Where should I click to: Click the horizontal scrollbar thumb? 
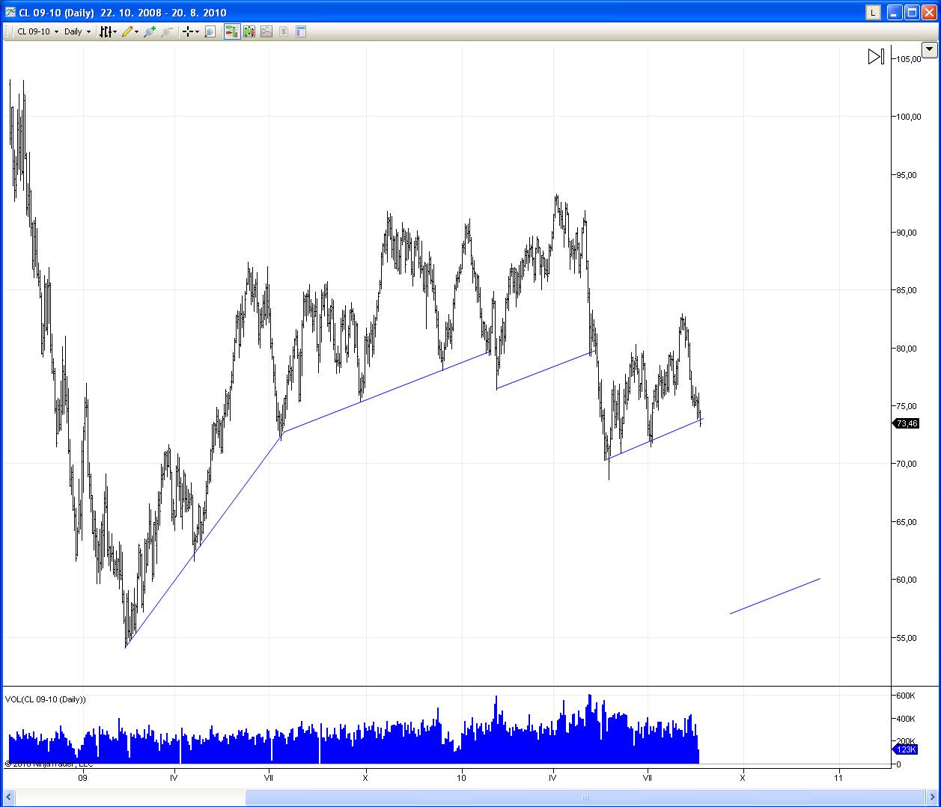(x=585, y=797)
